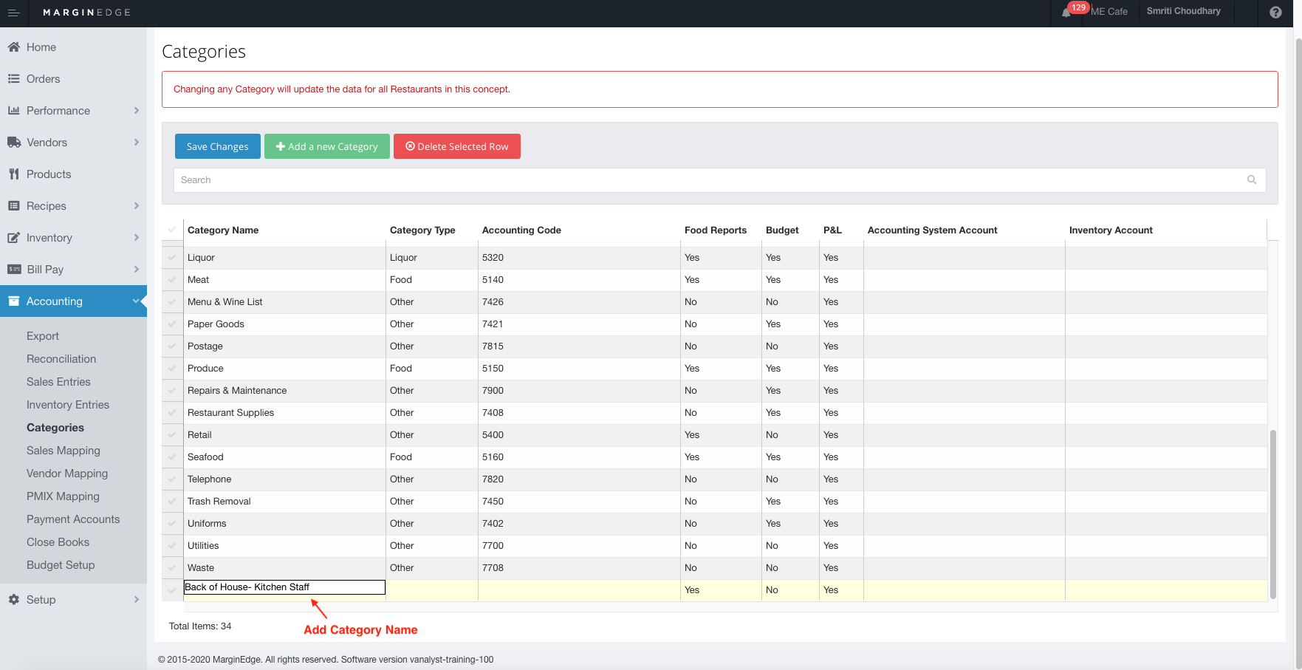Screen dimensions: 1302x670
Task: Open Close Books in the sidebar
Action: [58, 542]
